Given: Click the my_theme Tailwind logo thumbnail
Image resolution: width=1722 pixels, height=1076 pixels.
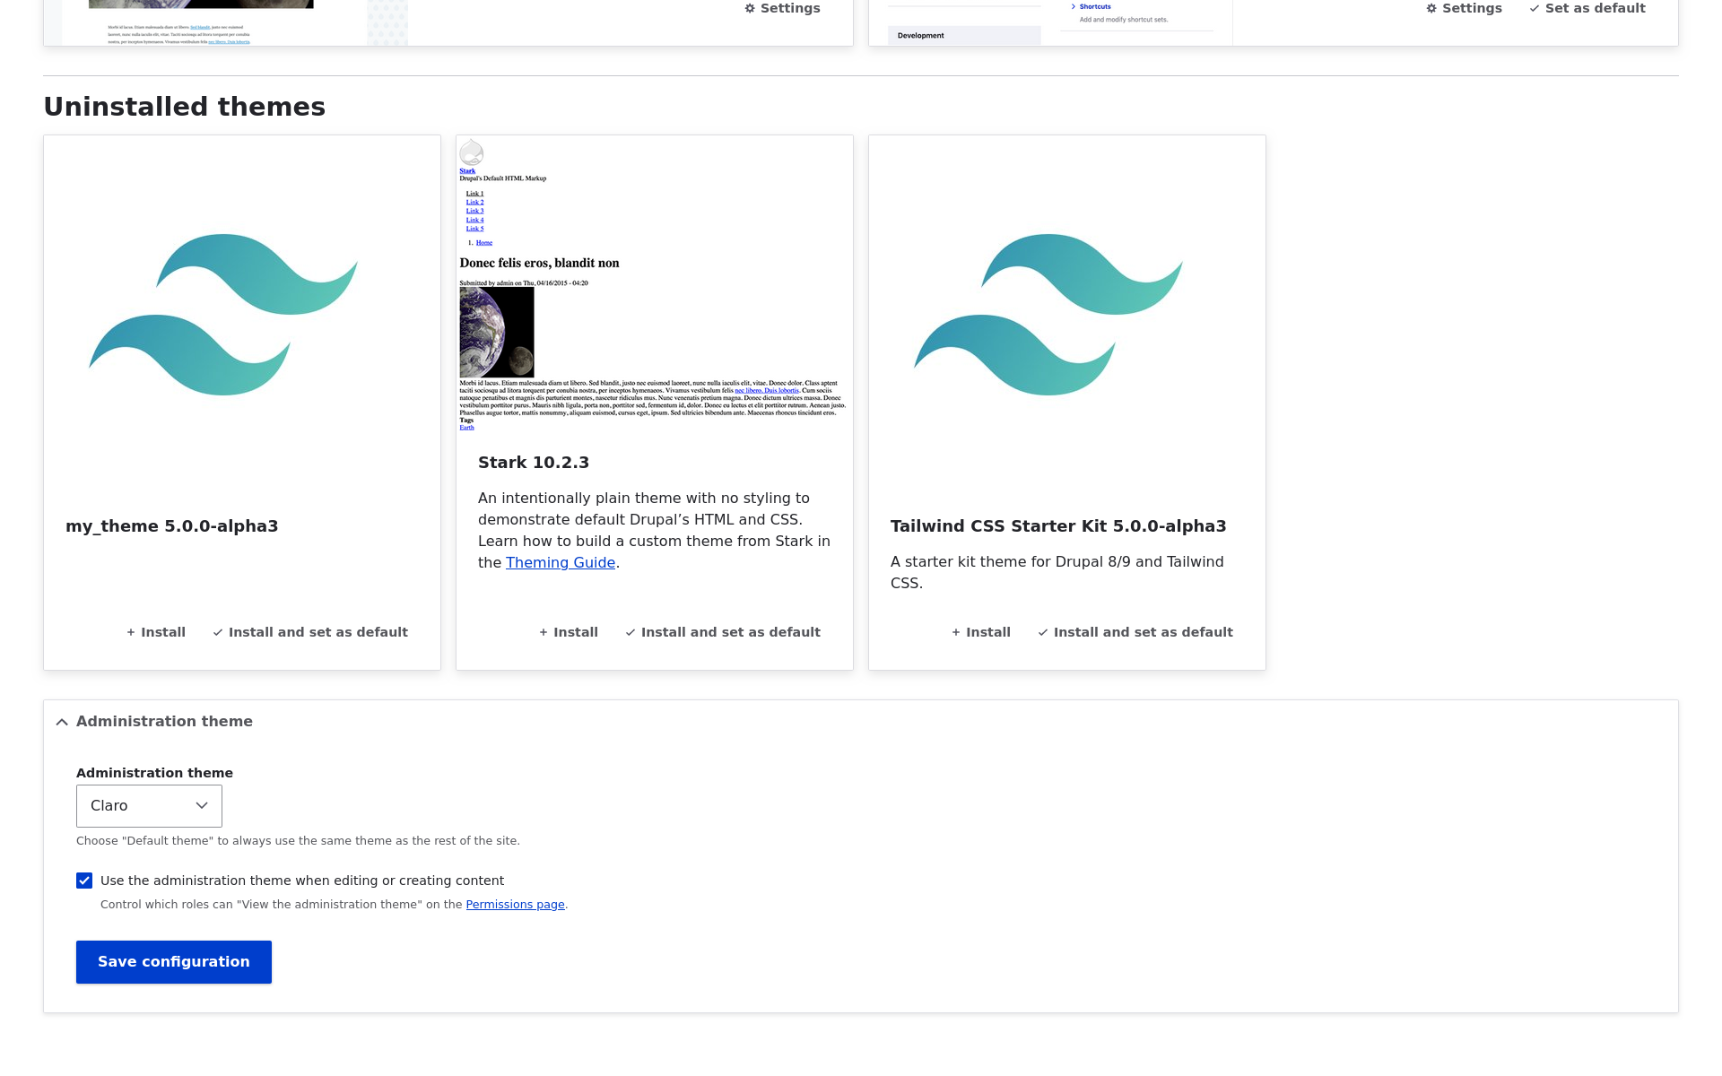Looking at the screenshot, I should [223, 315].
